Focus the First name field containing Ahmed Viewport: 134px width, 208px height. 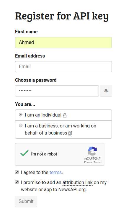tap(63, 42)
